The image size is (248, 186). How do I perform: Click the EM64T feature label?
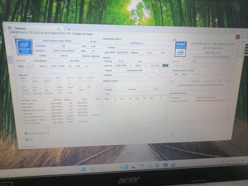pyautogui.click(x=25, y=91)
